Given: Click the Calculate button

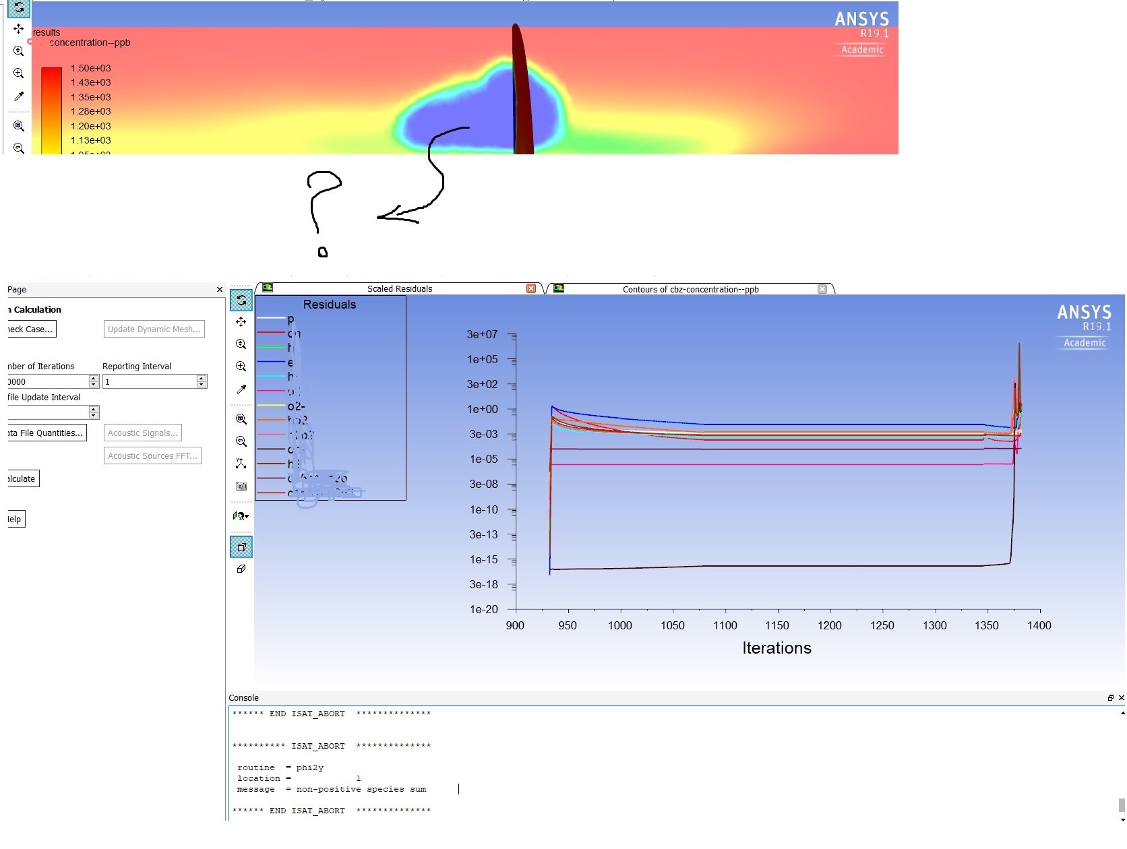Looking at the screenshot, I should (x=23, y=479).
